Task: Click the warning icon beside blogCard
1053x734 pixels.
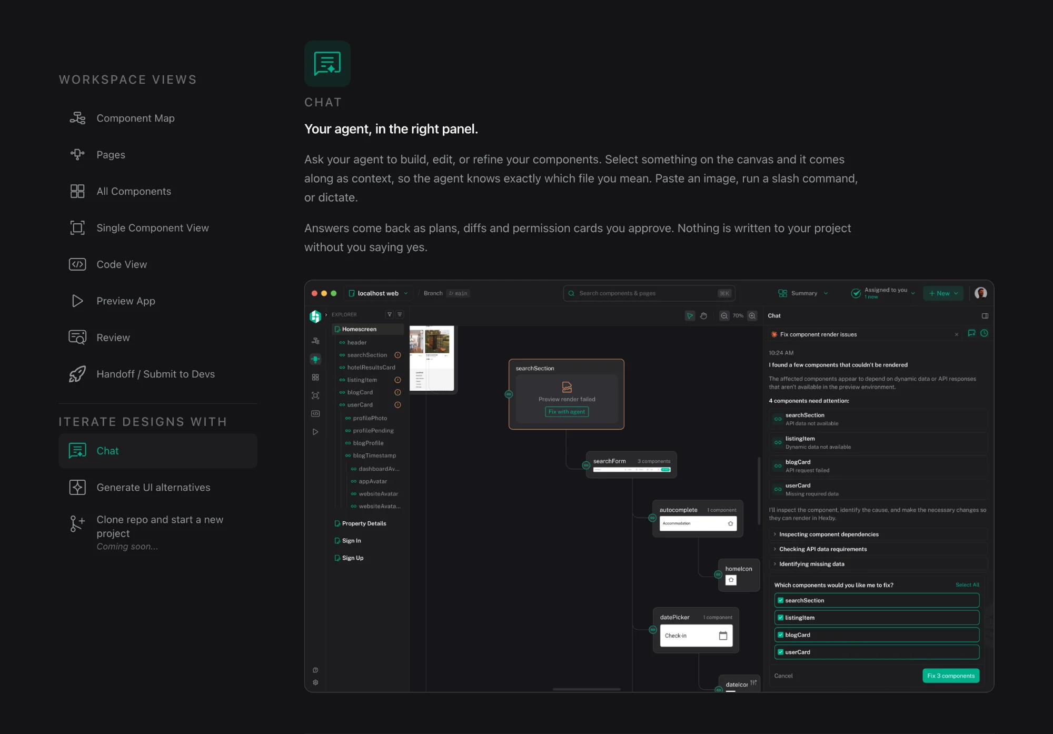Action: tap(398, 392)
